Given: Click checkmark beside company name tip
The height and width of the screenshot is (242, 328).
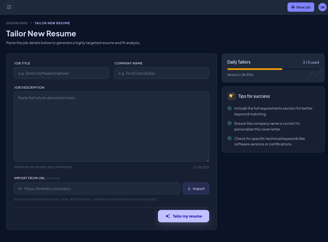Looking at the screenshot, I should click(x=230, y=123).
